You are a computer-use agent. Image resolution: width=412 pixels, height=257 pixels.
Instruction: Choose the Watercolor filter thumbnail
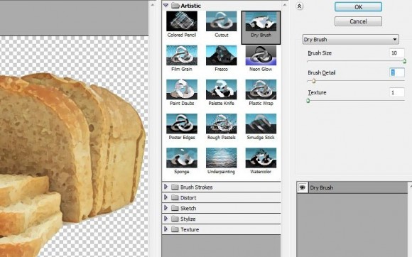pos(261,158)
